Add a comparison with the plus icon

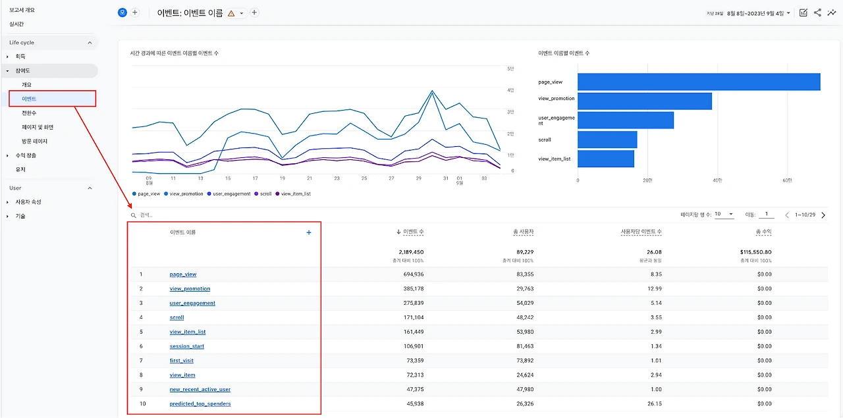pos(135,13)
